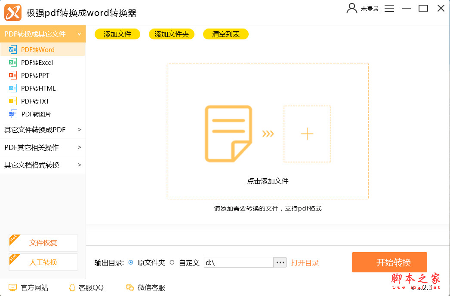450x296 pixels.
Task: Select the PDF转TXT icon
Action: coord(12,101)
